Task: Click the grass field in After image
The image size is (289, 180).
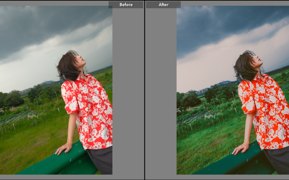Action: 206,143
